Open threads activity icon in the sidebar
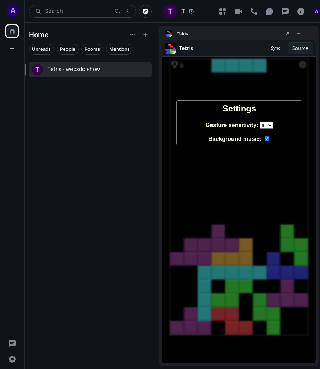 click(12, 343)
